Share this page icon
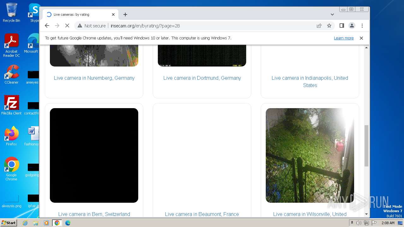Screen dimensions: 404x227 (x=319, y=26)
